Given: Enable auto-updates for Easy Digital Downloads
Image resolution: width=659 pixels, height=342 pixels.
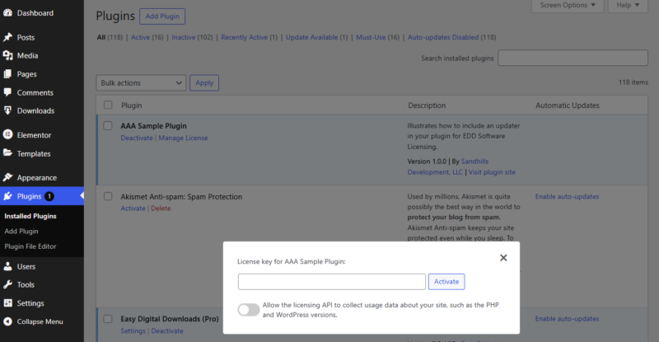Looking at the screenshot, I should (x=567, y=318).
